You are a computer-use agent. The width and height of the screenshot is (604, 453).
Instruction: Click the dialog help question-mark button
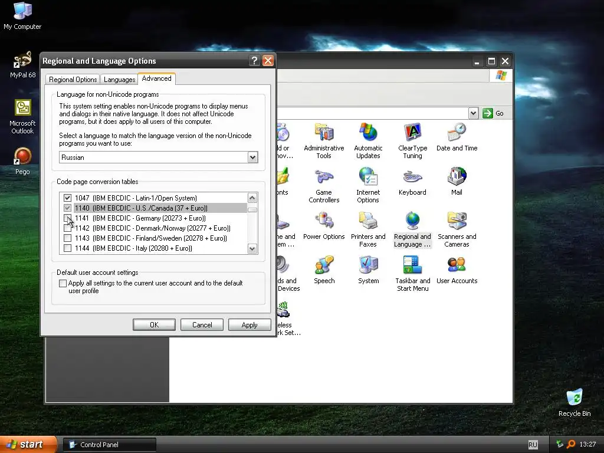[254, 61]
